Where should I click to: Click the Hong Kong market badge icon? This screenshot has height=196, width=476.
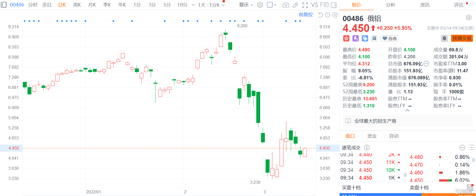pos(346,38)
